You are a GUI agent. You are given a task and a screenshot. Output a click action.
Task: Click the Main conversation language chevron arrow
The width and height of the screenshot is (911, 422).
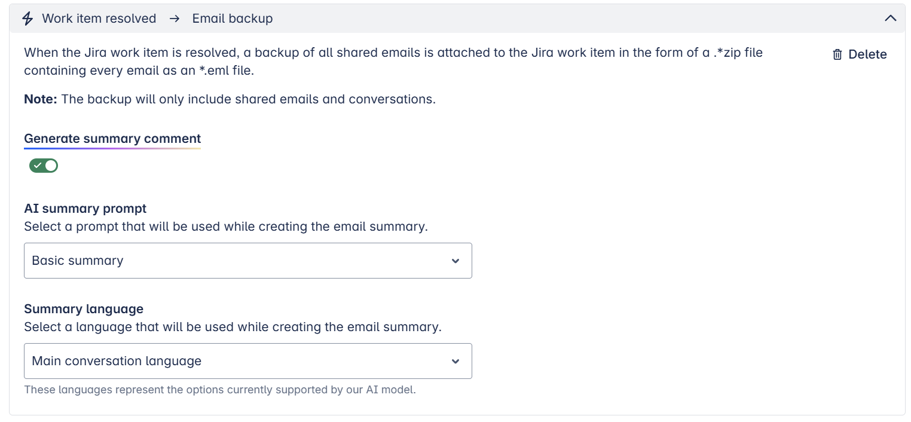(x=455, y=361)
